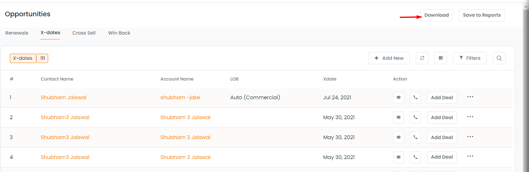This screenshot has width=529, height=172.
Task: Open the shubham -jake account link
Action: pyautogui.click(x=180, y=98)
